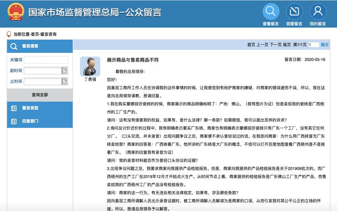Click the 我的留言 label
337x211 pixels.
click(x=317, y=24)
